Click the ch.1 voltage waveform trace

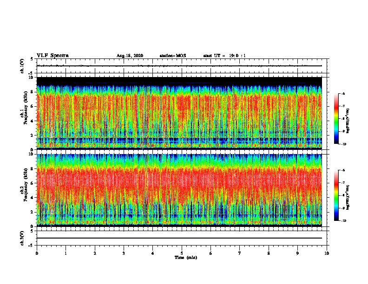click(x=179, y=66)
